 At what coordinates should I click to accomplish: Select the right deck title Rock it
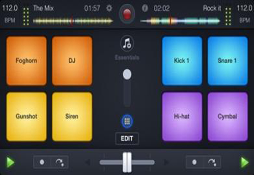[x=212, y=8]
